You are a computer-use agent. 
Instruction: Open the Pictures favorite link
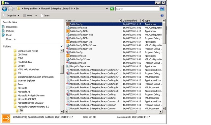coord(10,31)
